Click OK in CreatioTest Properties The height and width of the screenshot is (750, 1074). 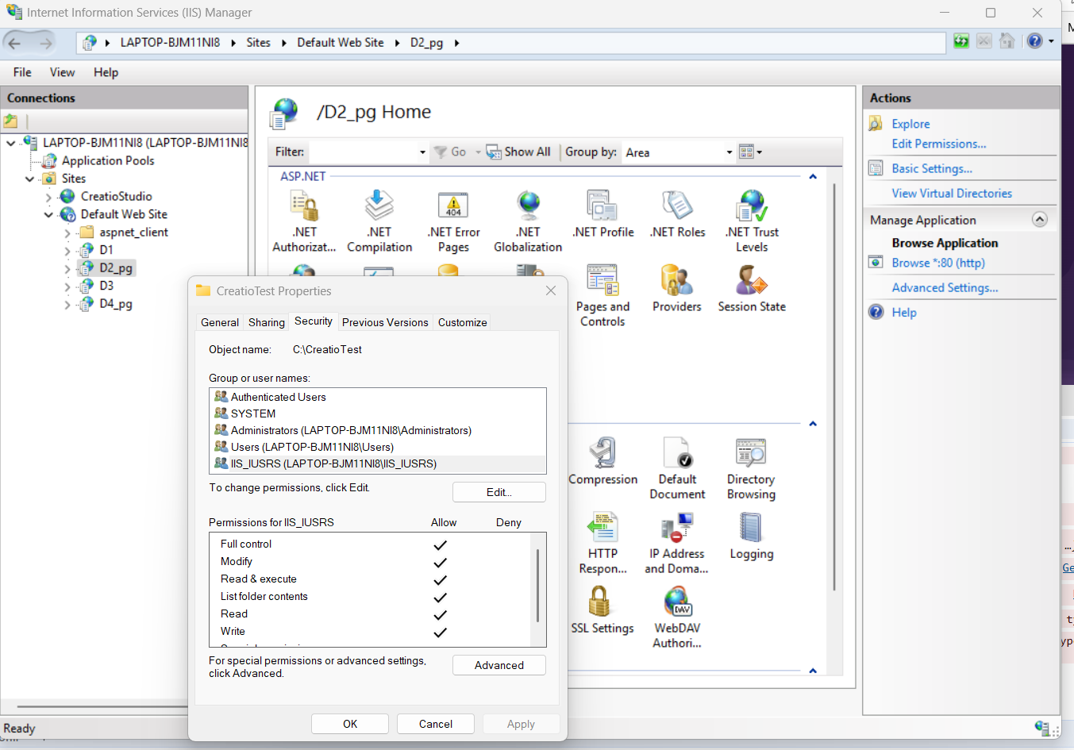click(350, 724)
